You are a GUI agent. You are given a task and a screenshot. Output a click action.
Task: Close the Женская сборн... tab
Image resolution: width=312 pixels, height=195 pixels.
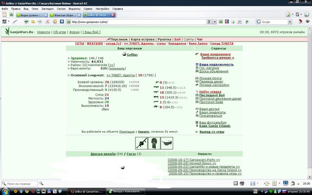tap(79, 15)
